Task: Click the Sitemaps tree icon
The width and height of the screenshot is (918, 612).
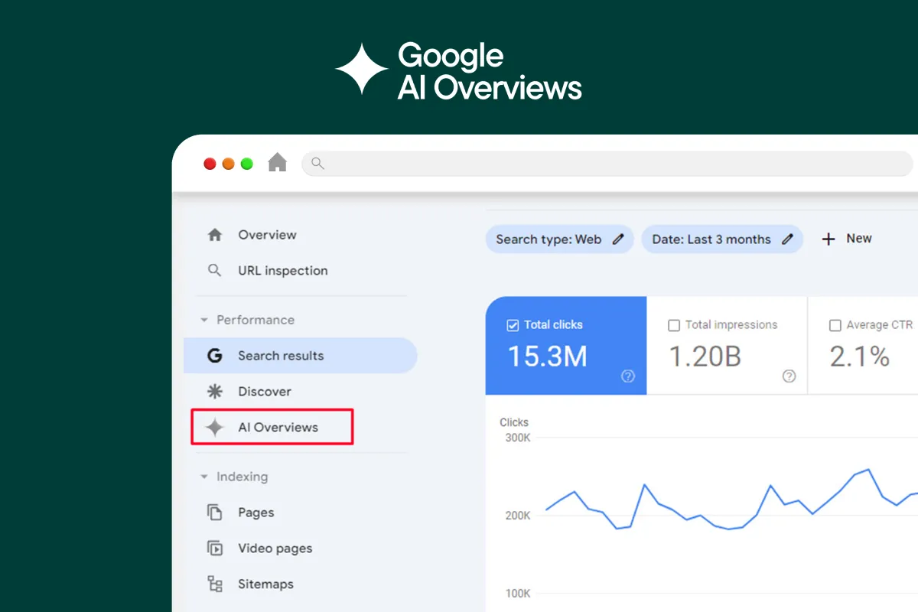Action: tap(215, 584)
